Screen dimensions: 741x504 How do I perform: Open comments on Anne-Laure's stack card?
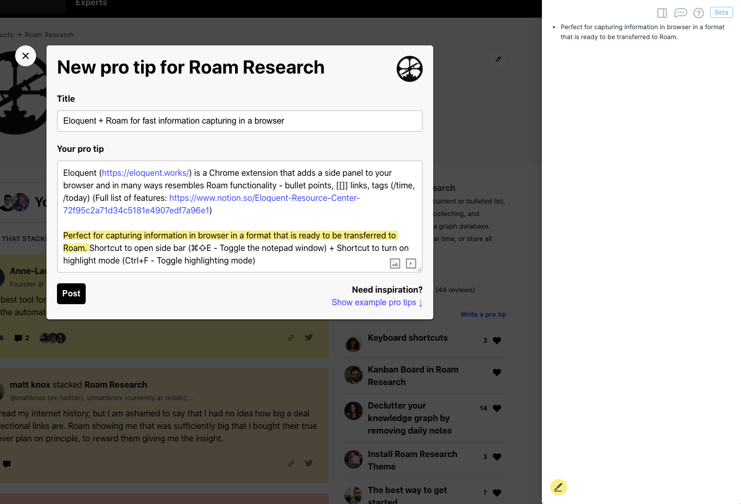click(21, 338)
